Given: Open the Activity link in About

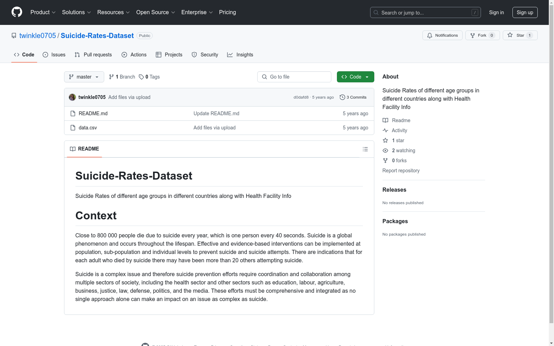Looking at the screenshot, I should pyautogui.click(x=395, y=130).
